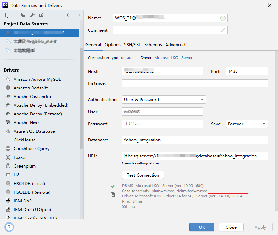This screenshot has width=278, height=235.
Task: Open the Microsoft SQL Server driver link
Action: 173,58
